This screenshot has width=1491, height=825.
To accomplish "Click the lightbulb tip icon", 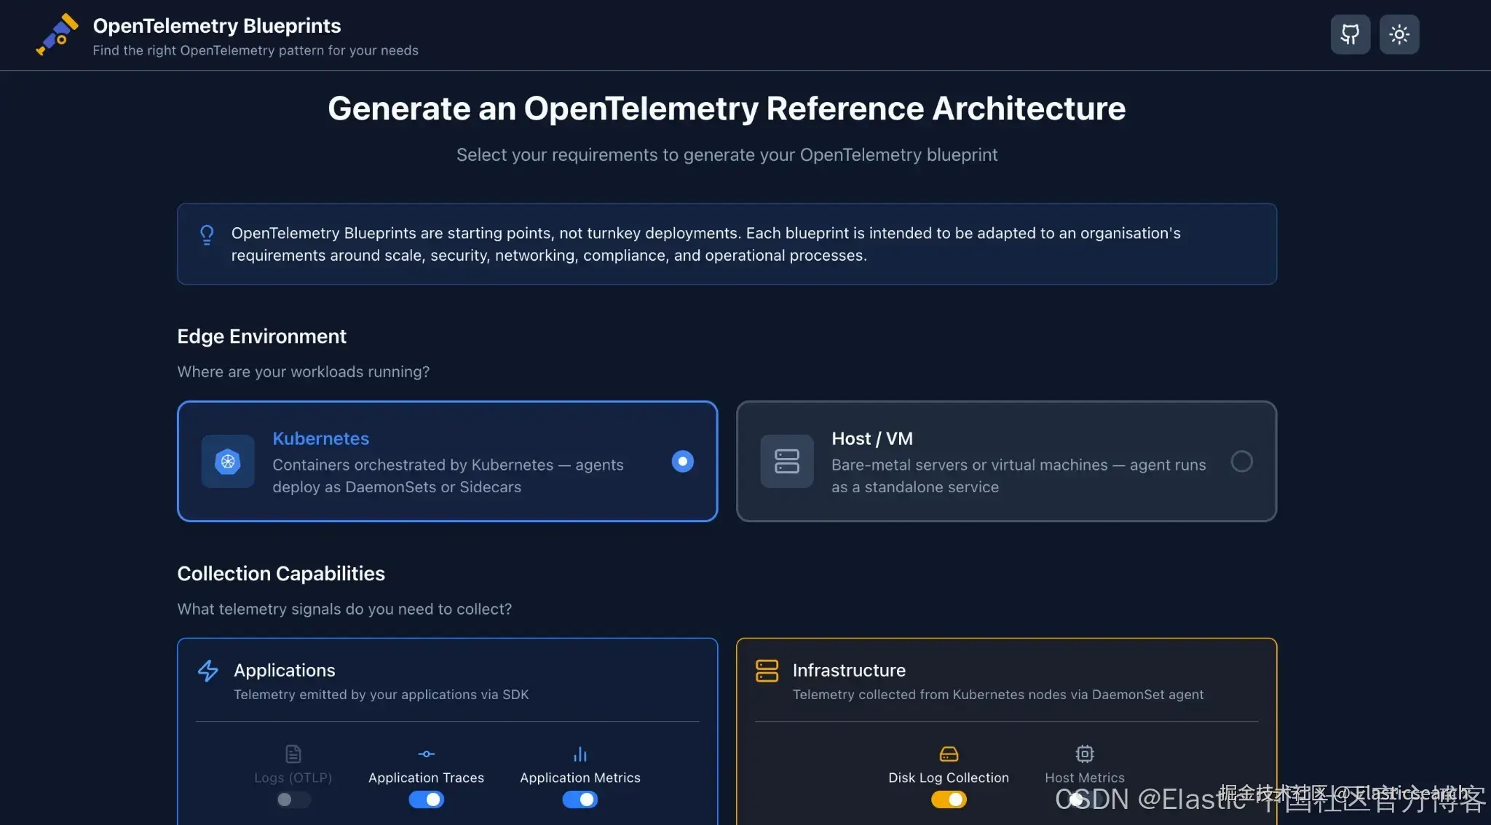I will pos(207,234).
